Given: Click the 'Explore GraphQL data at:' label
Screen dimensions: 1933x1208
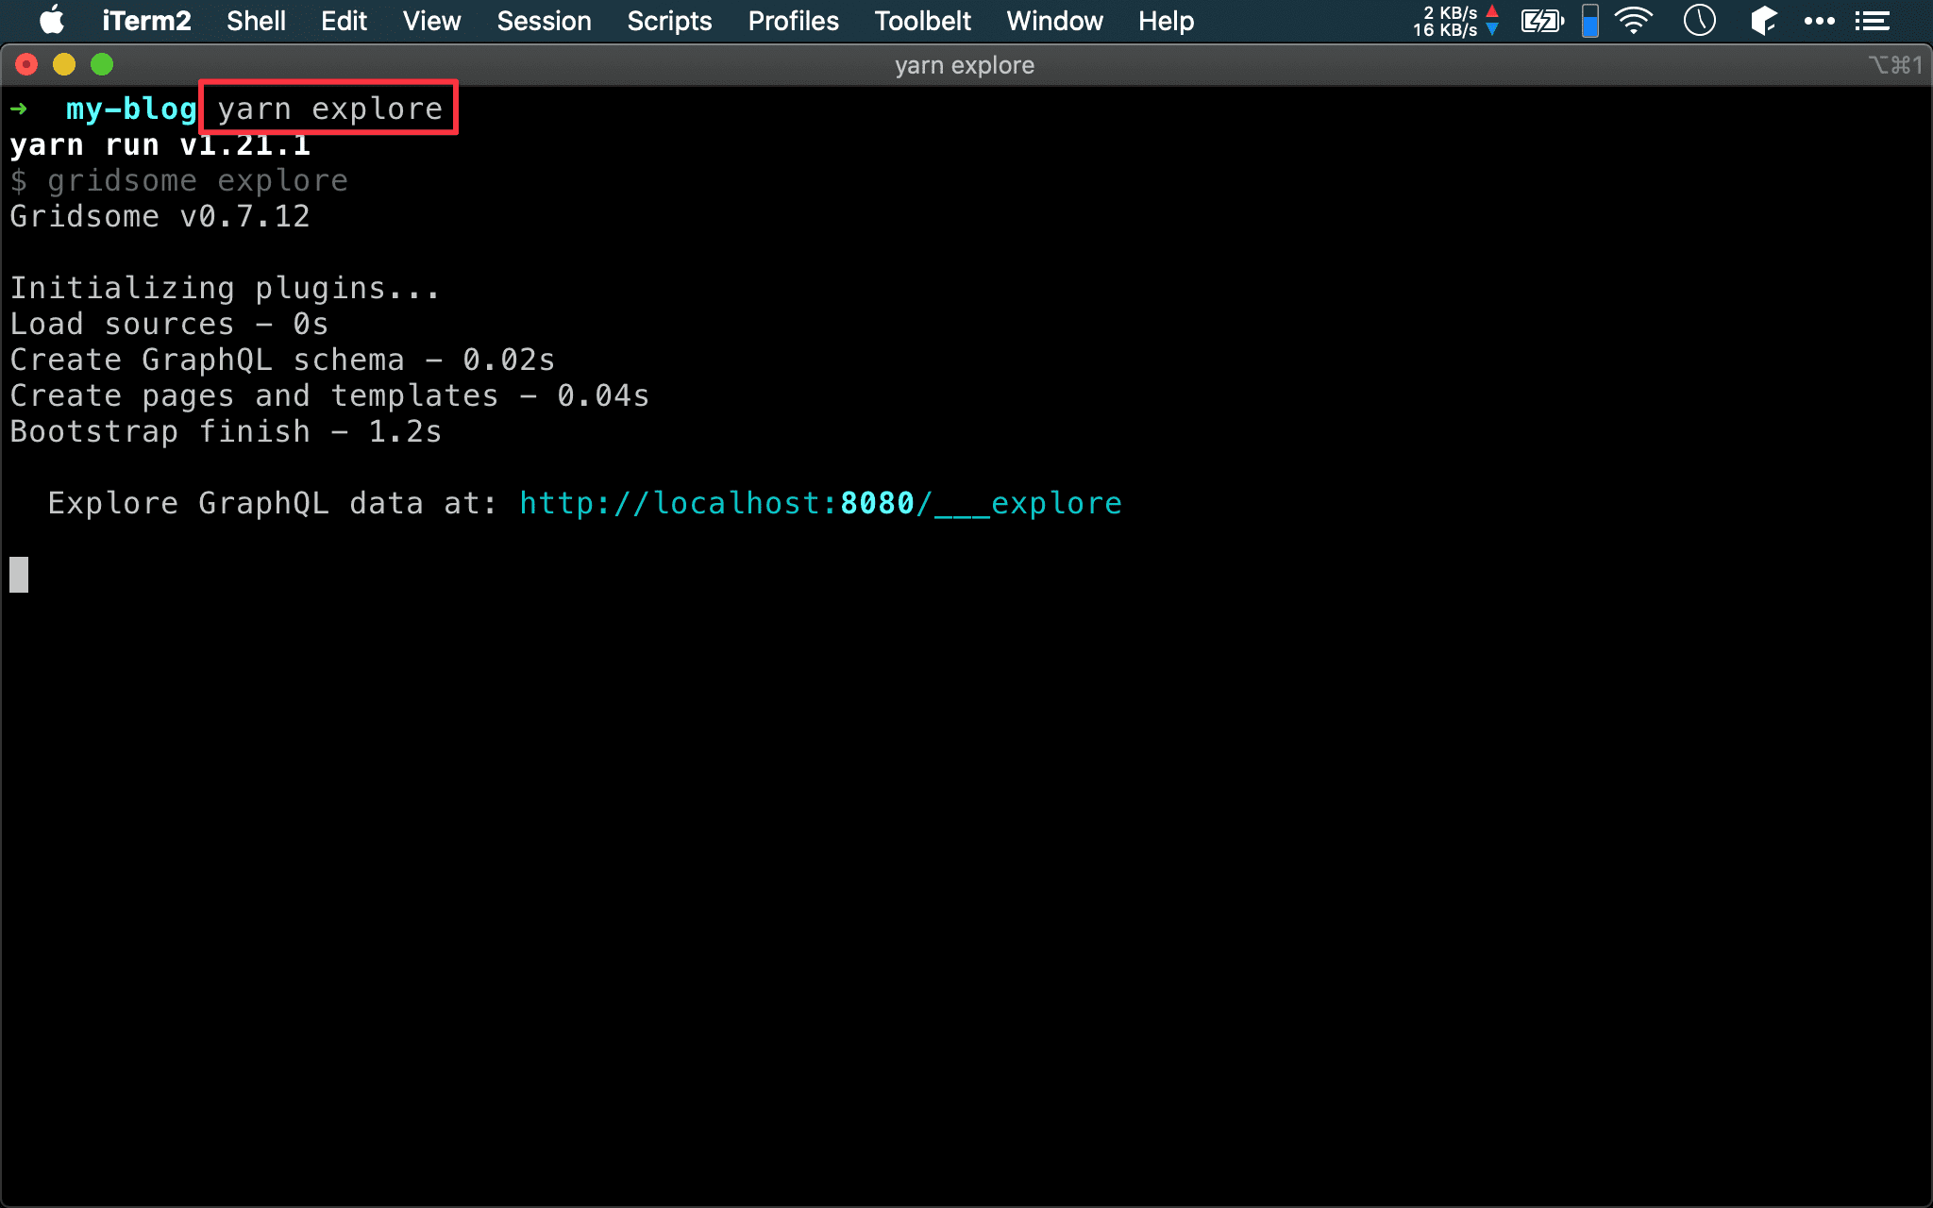Looking at the screenshot, I should (273, 503).
